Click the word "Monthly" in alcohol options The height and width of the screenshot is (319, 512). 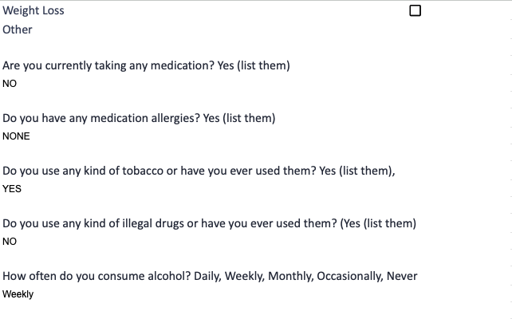pos(290,276)
